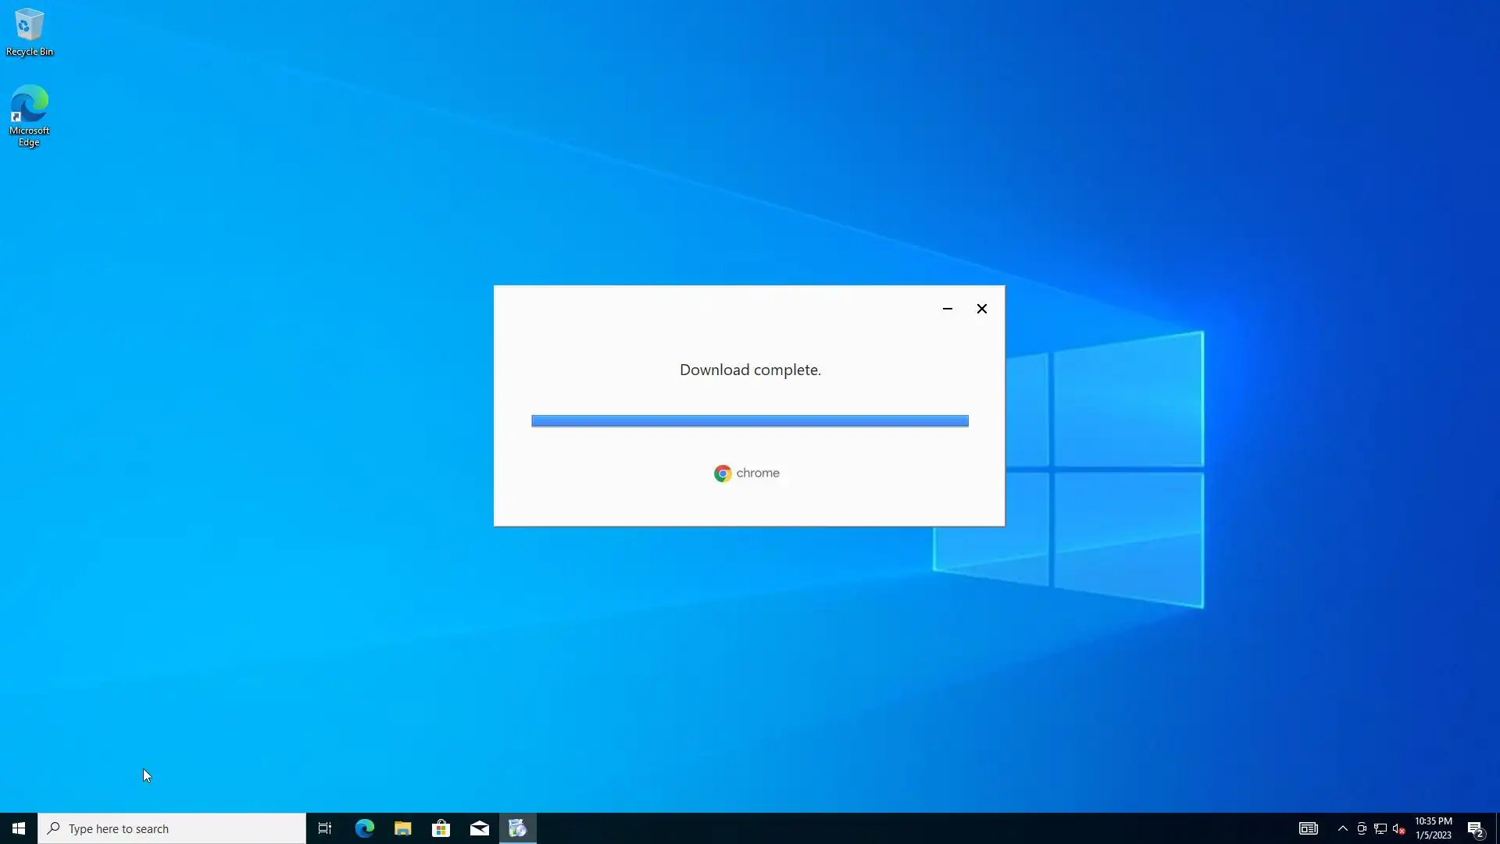Open the Windows Start menu
Viewport: 1500px width, 844px height.
[x=19, y=828]
